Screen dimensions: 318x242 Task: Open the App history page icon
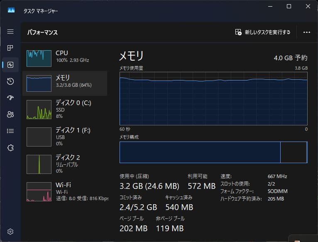tap(10, 81)
